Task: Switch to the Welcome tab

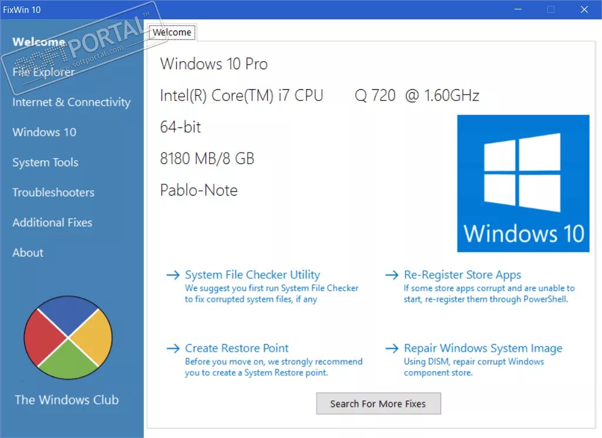Action: coord(171,33)
